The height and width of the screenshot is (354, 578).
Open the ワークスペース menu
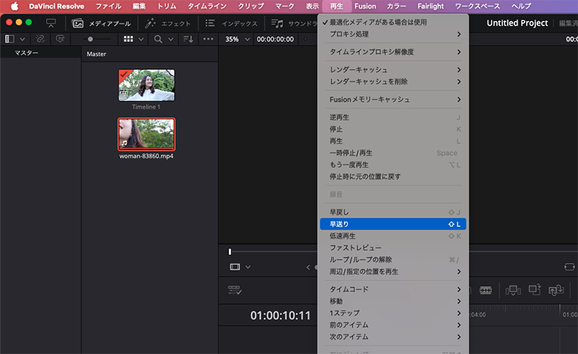[x=478, y=7]
